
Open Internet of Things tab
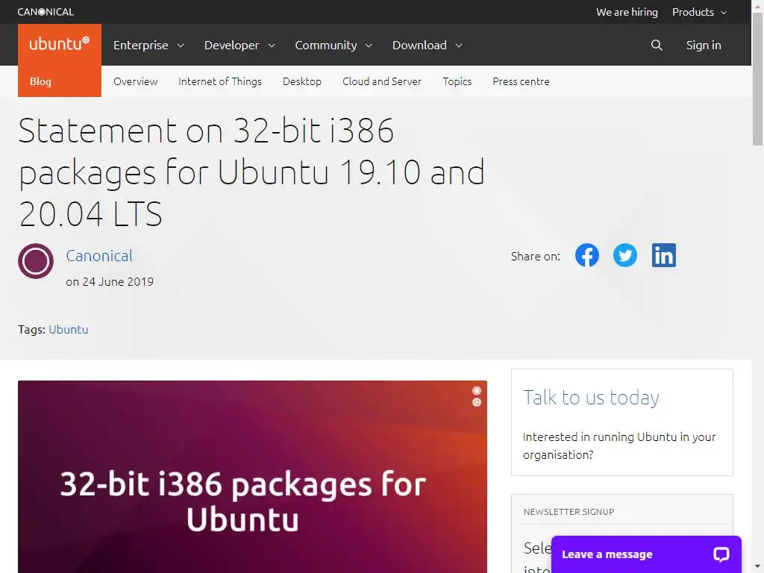pos(220,81)
